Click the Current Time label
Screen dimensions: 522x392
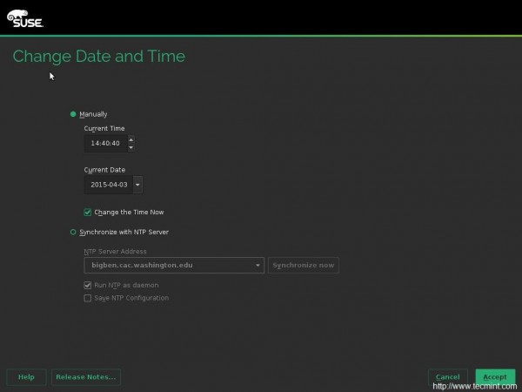tap(104, 128)
